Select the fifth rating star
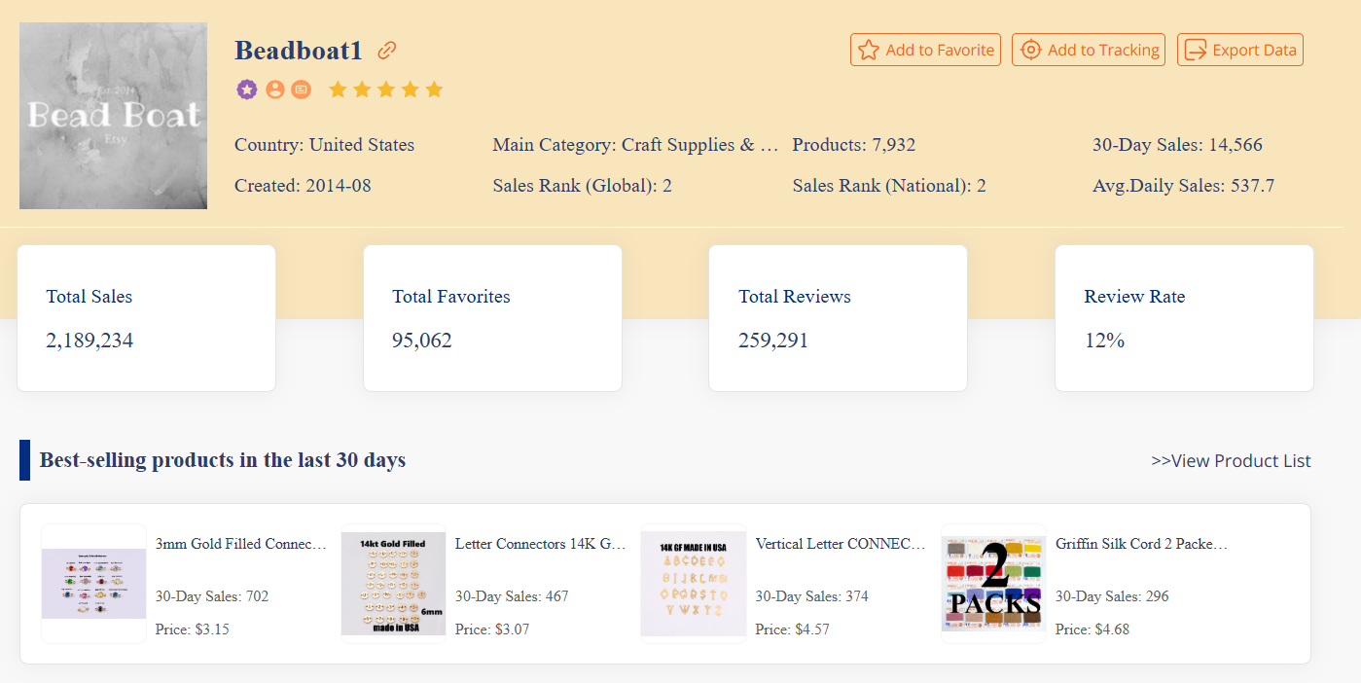This screenshot has height=683, width=1361. coord(435,89)
